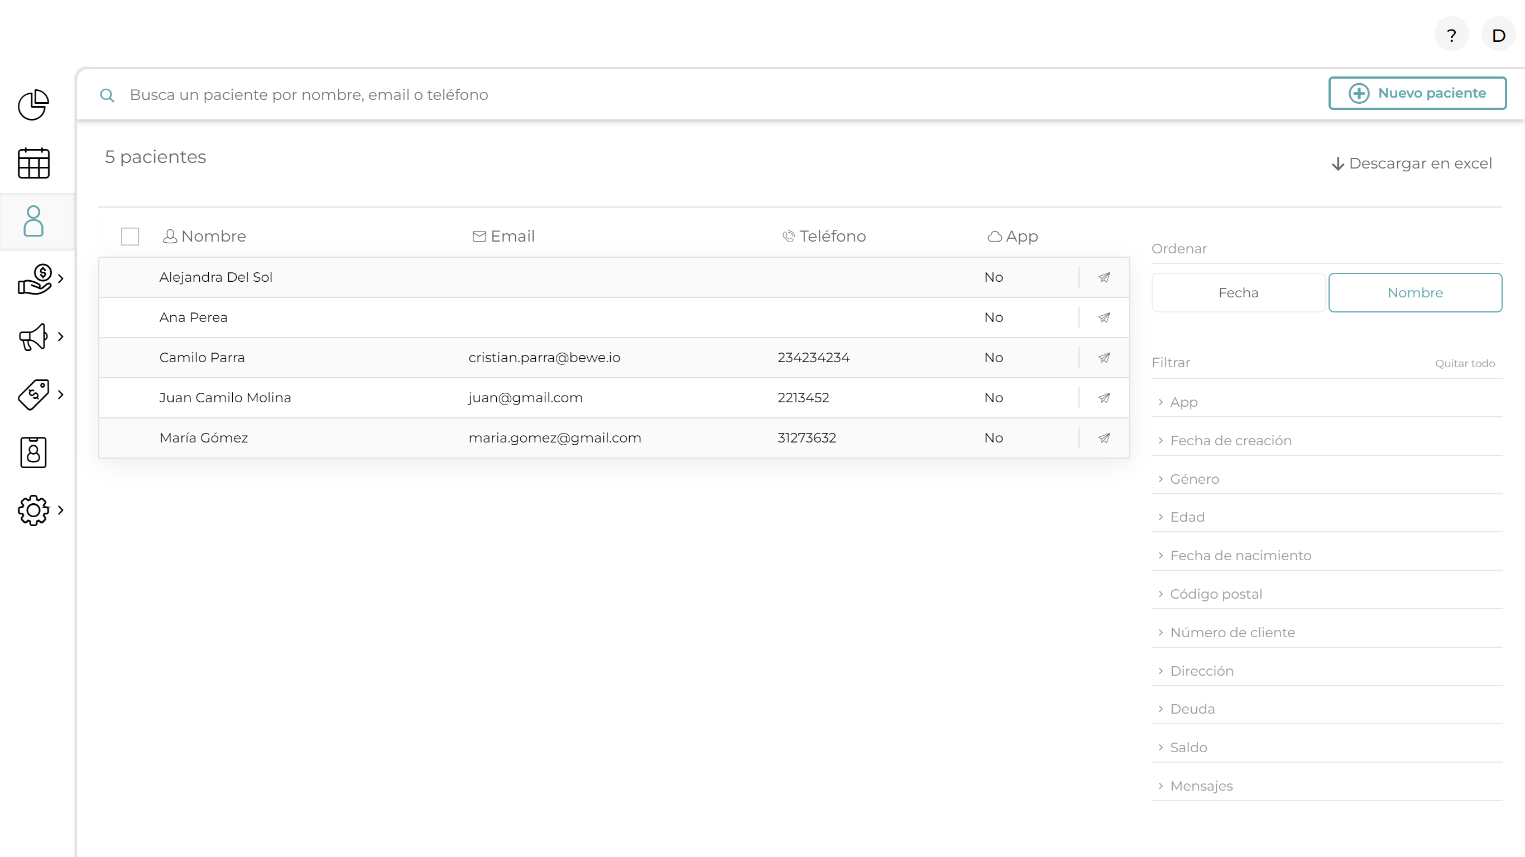Expand the price tag submenu chevron
The height and width of the screenshot is (857, 1525).
click(60, 395)
